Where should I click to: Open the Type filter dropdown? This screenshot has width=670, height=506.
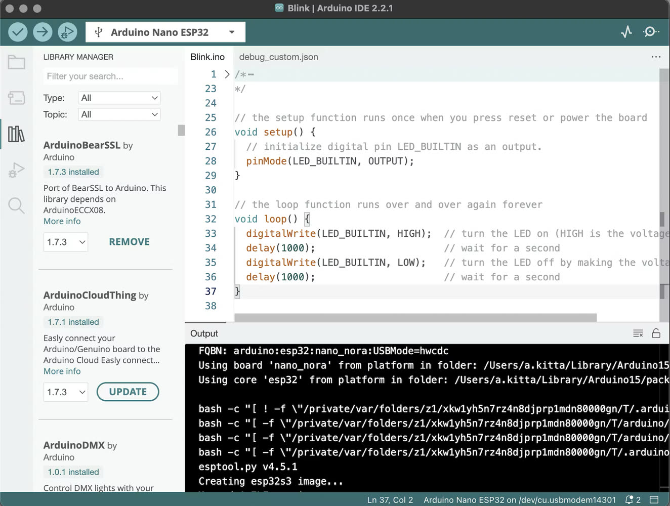pyautogui.click(x=119, y=98)
